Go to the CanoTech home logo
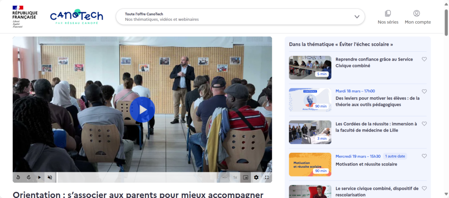This screenshot has width=449, height=198. coord(76,16)
